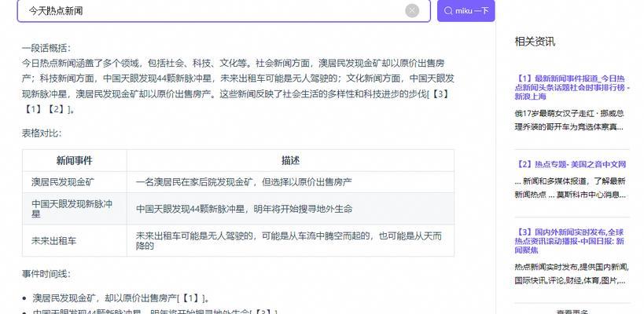Image resolution: width=644 pixels, height=314 pixels.
Task: Click timeline item 澳居民发现金矿，却以原价出售房产
Action: point(121,298)
